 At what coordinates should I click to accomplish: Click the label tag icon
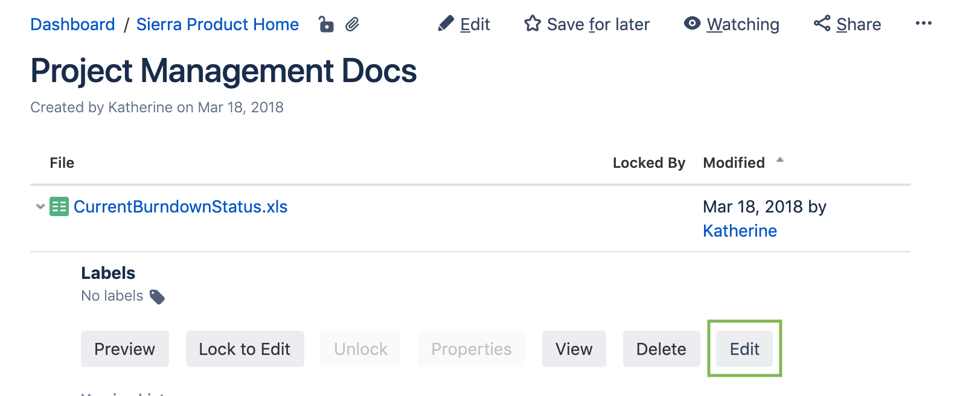[157, 296]
